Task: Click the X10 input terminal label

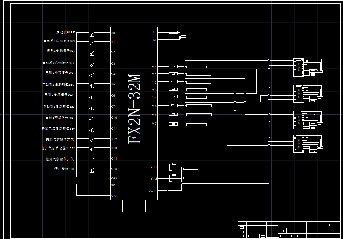Action: pos(114,117)
